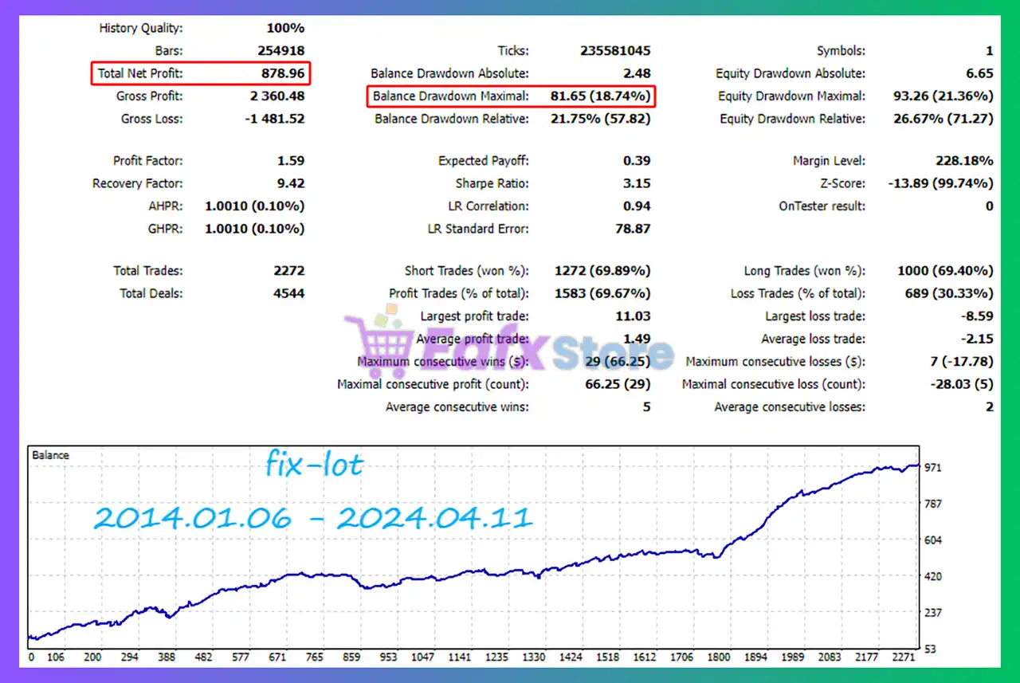Click the Recovery Factor value 9.42
This screenshot has height=683, width=1020.
coord(291,183)
